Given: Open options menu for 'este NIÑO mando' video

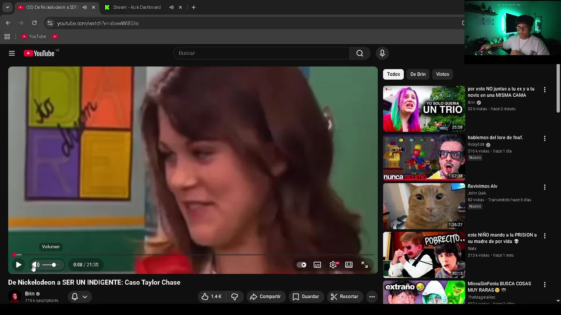Looking at the screenshot, I should click(545, 236).
